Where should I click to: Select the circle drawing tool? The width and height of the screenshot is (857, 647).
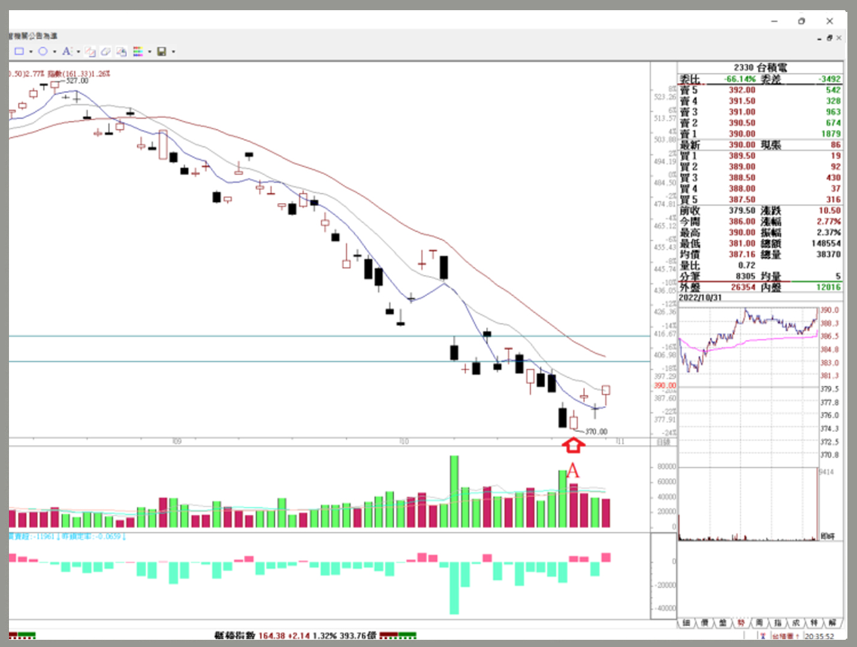[43, 52]
